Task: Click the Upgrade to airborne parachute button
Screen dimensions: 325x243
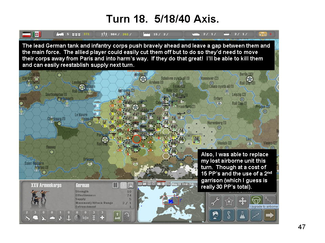Action: 256,201
